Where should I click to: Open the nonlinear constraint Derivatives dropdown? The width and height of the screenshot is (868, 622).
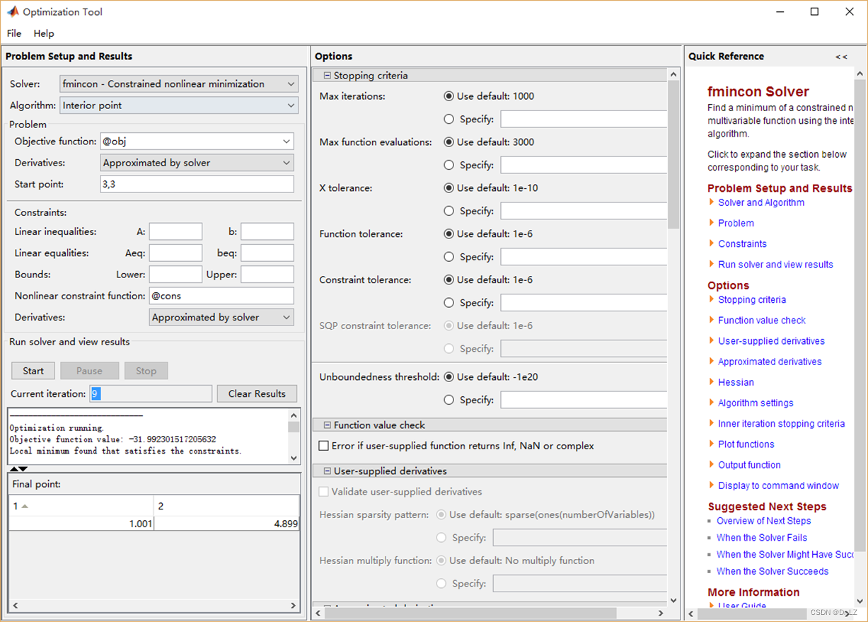click(221, 317)
